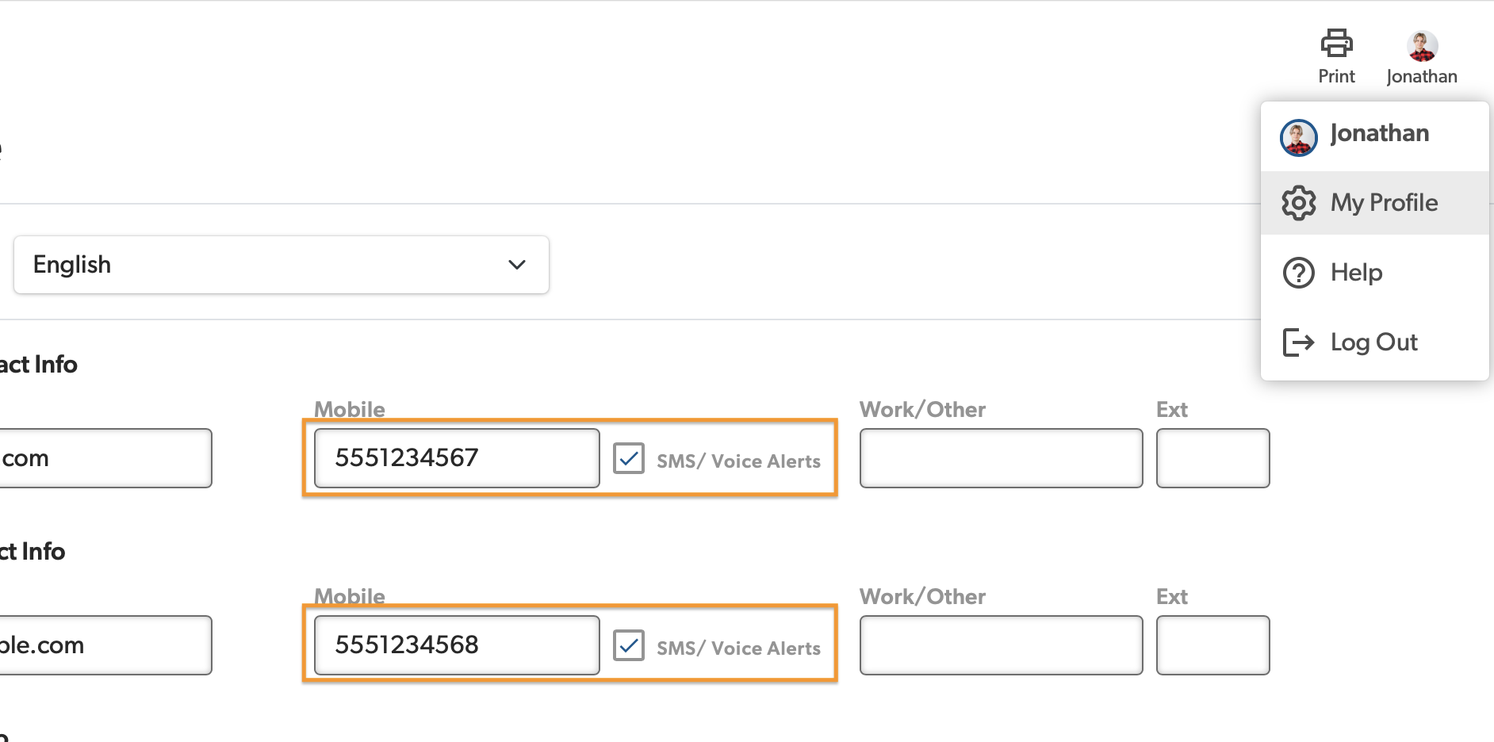The width and height of the screenshot is (1494, 742).
Task: Select My Profile from the user menu
Action: click(x=1384, y=203)
